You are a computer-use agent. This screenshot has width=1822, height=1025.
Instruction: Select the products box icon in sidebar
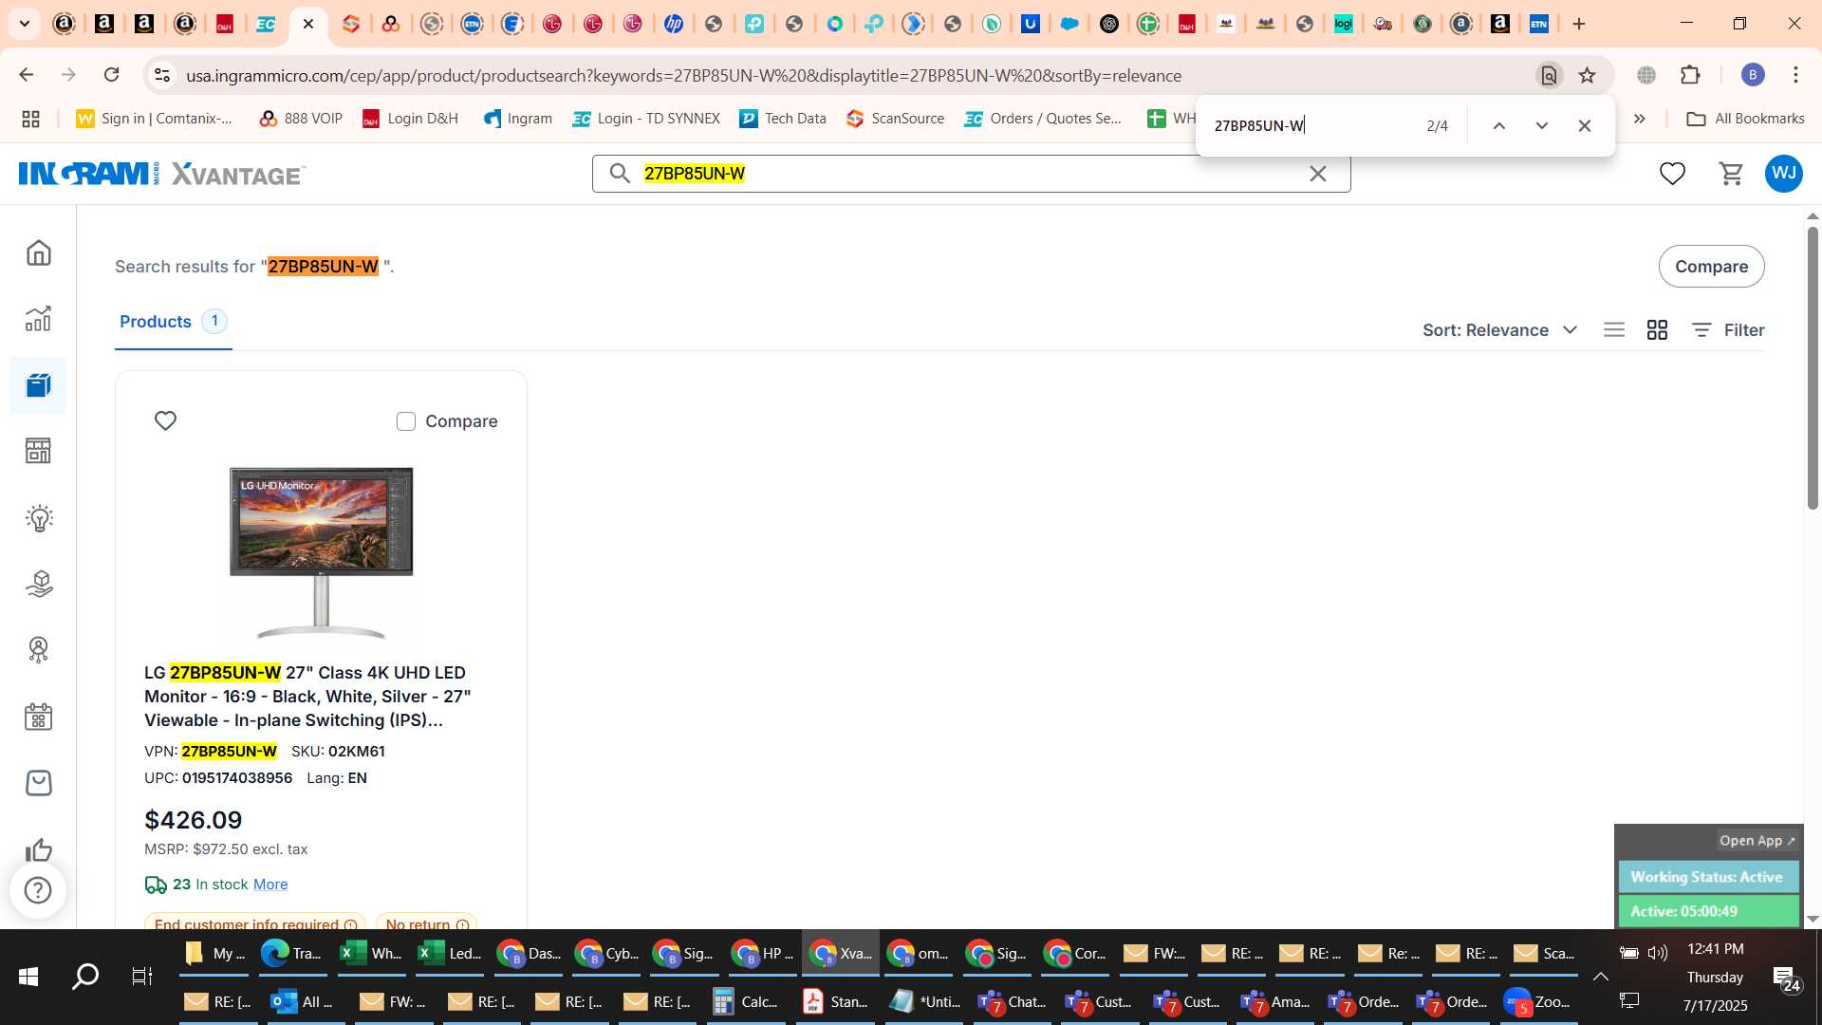[x=38, y=385]
